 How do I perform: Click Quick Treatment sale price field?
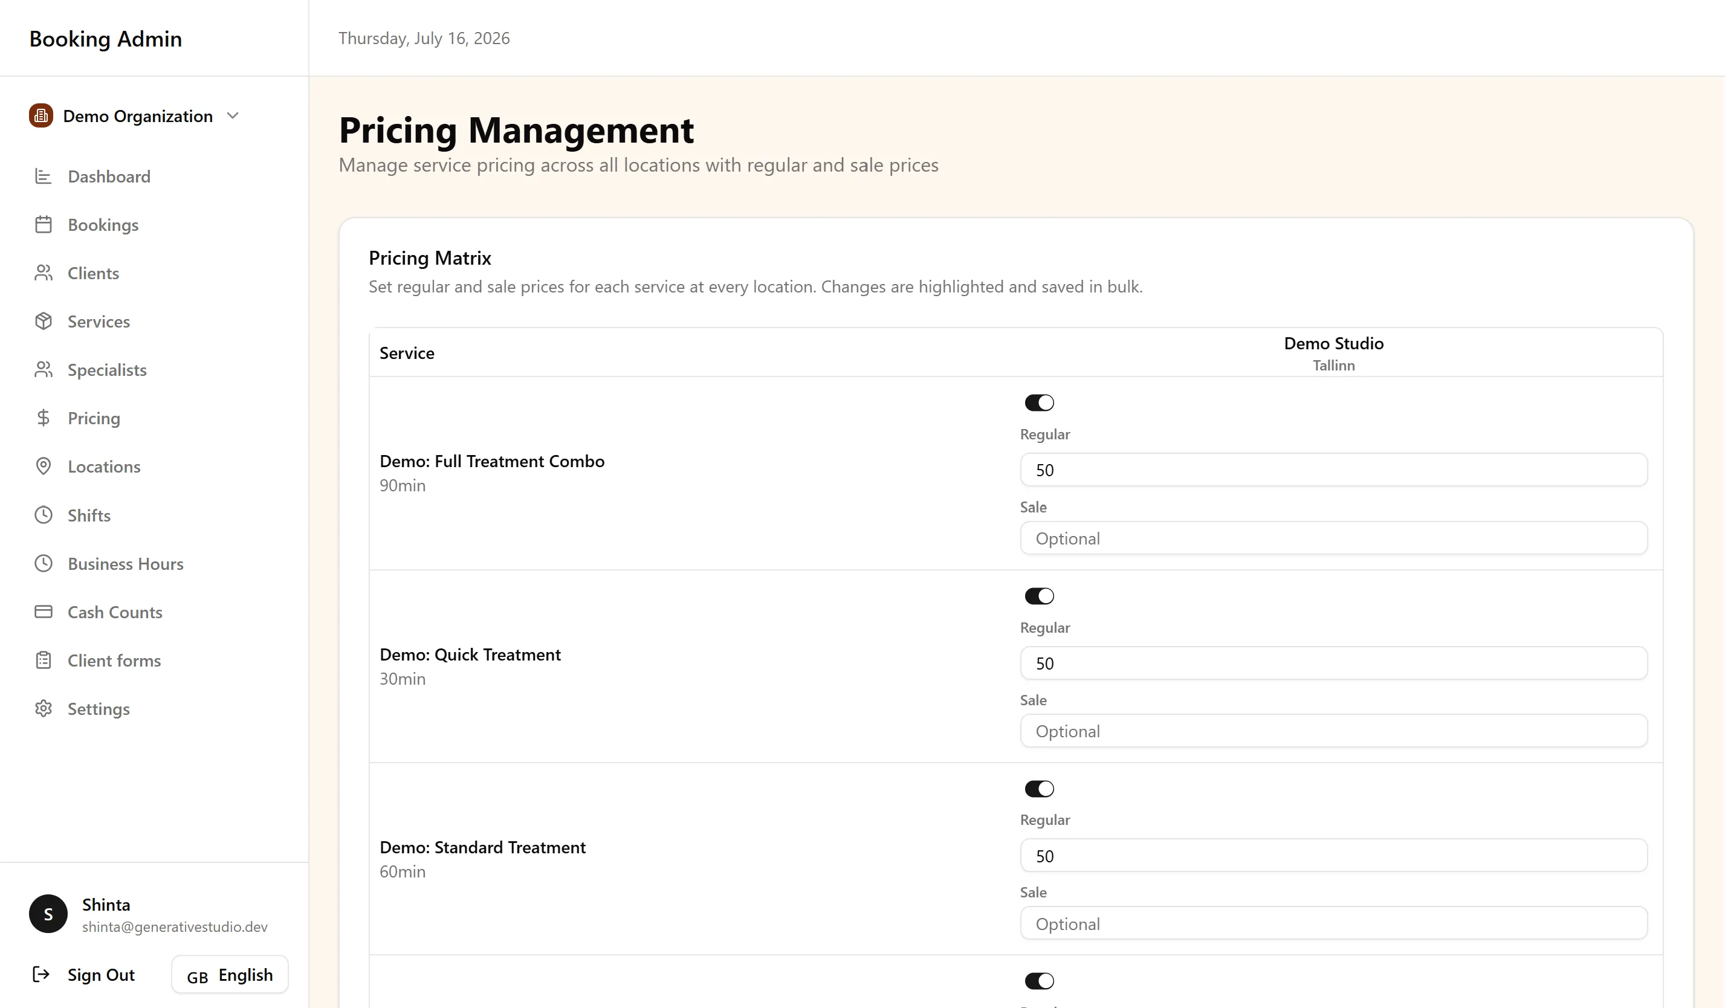(1333, 731)
